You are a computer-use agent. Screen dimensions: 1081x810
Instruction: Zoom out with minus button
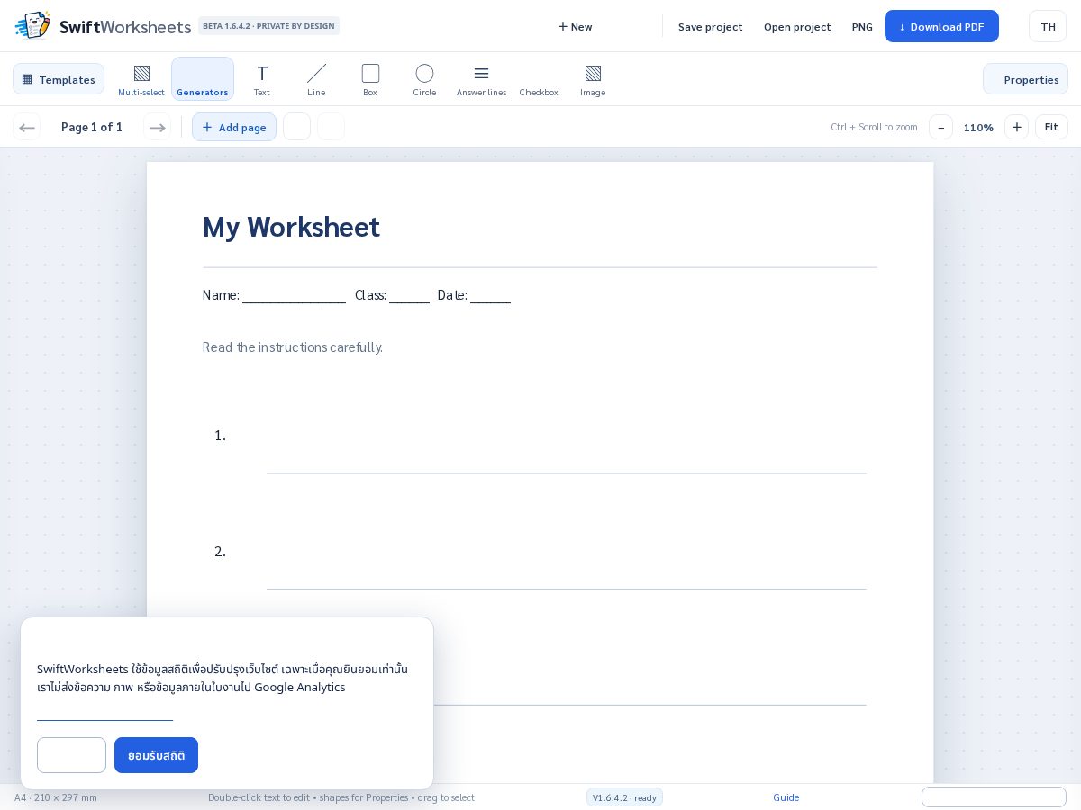click(x=940, y=127)
